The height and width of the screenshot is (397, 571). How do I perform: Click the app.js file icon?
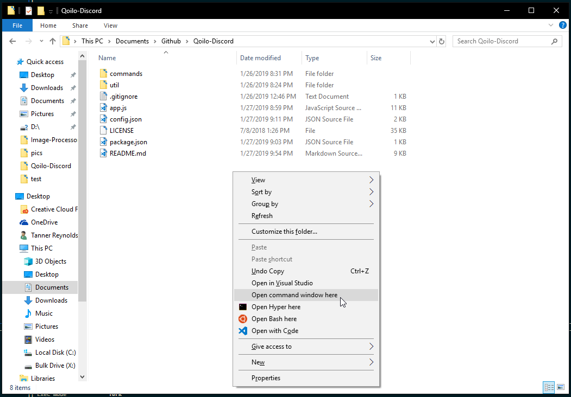pos(104,108)
